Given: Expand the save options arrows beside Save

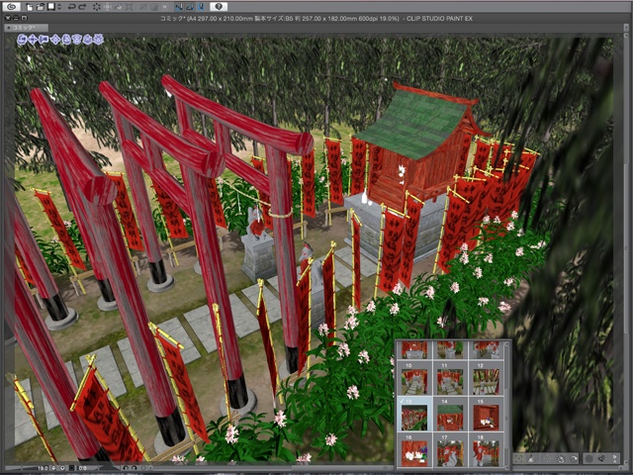Looking at the screenshot, I should (x=59, y=7).
